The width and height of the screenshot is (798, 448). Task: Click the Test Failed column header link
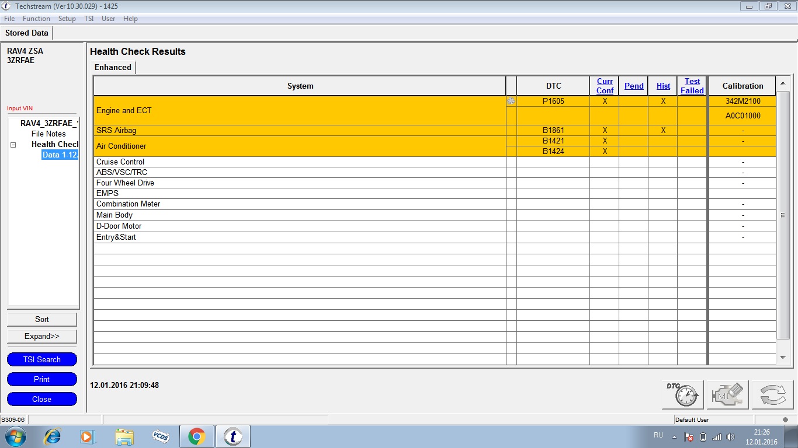(692, 86)
